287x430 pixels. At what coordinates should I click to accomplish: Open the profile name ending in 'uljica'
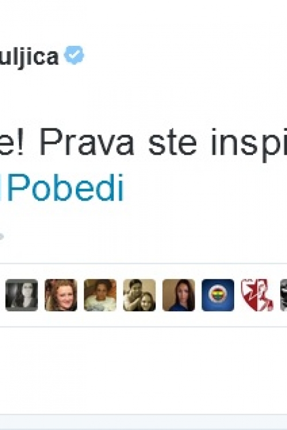click(x=29, y=57)
